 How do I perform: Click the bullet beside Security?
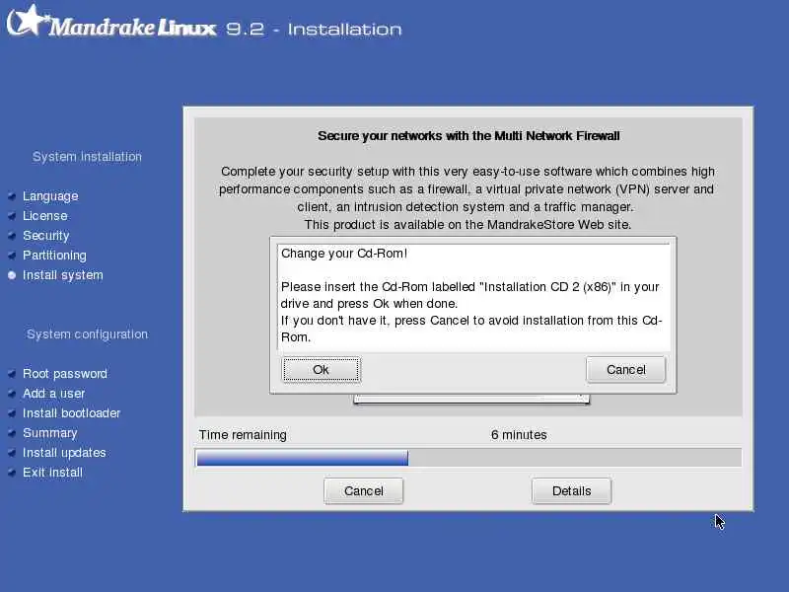12,236
